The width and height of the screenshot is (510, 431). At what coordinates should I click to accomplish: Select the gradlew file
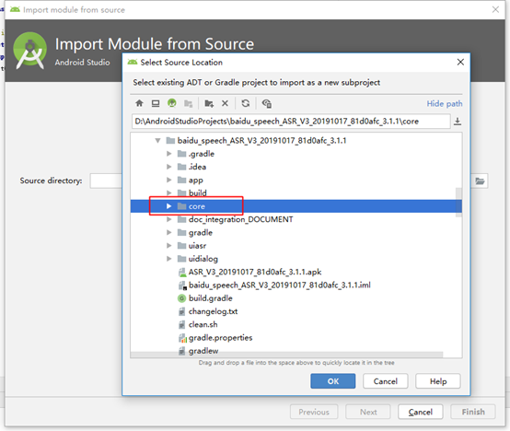point(296,350)
